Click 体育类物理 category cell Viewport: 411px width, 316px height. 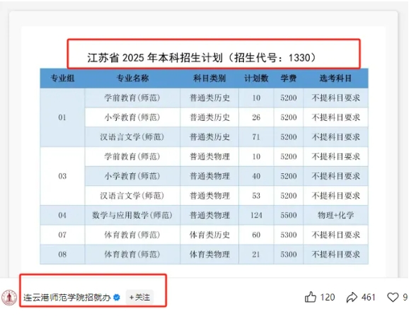(209, 254)
